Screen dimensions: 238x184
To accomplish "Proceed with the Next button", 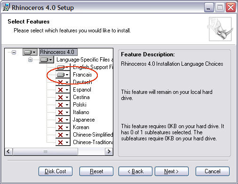I will (x=172, y=171).
